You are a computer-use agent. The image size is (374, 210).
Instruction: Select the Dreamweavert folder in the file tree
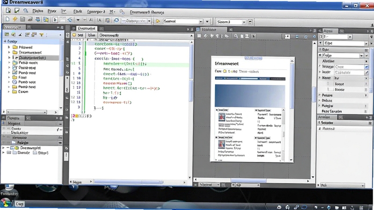[30, 52]
